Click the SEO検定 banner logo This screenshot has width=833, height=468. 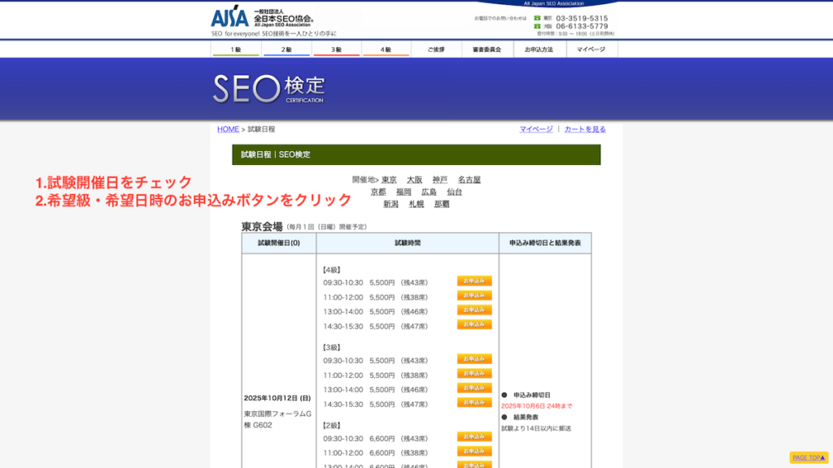(x=268, y=88)
